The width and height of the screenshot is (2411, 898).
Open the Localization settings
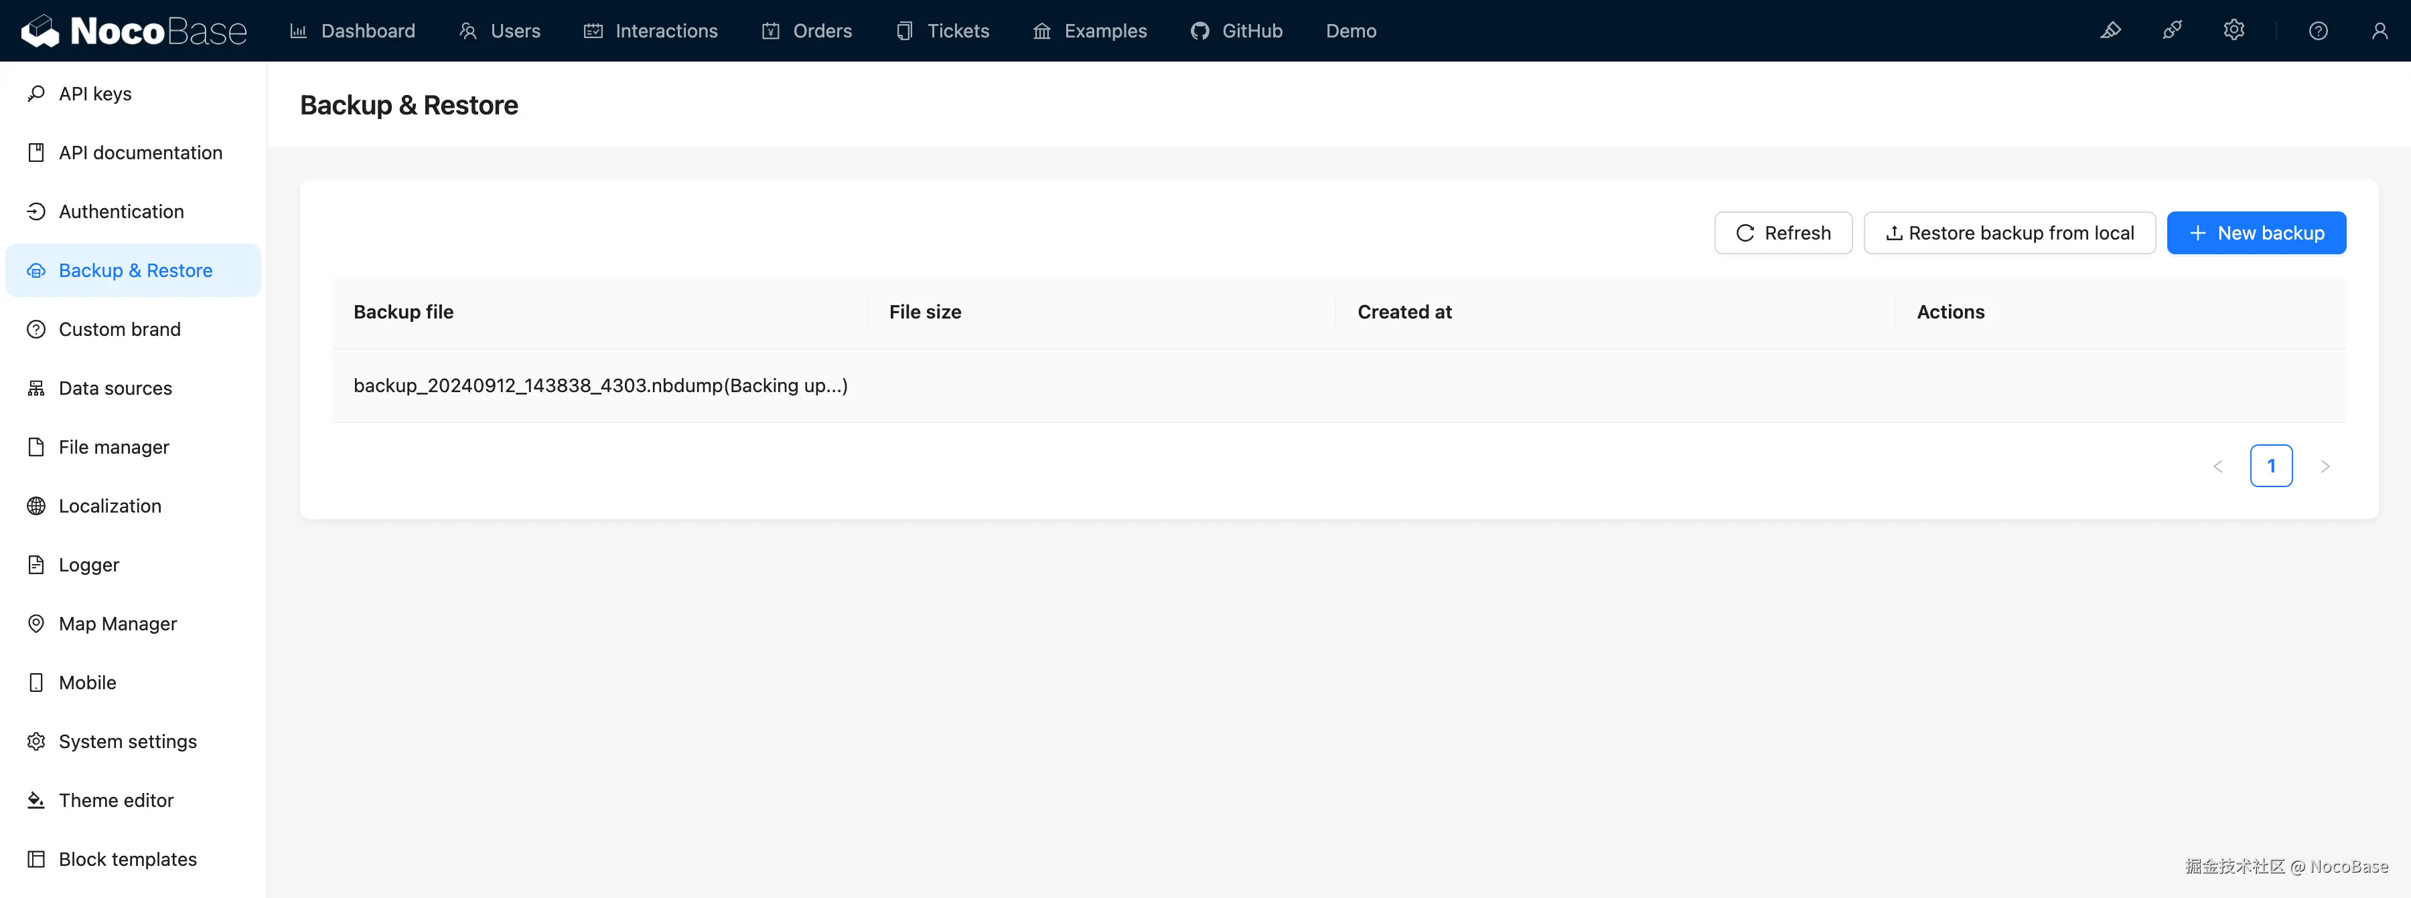[x=110, y=505]
